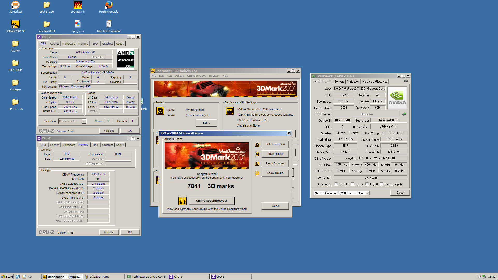Click the Online ResultBrowser icon

(x=183, y=201)
